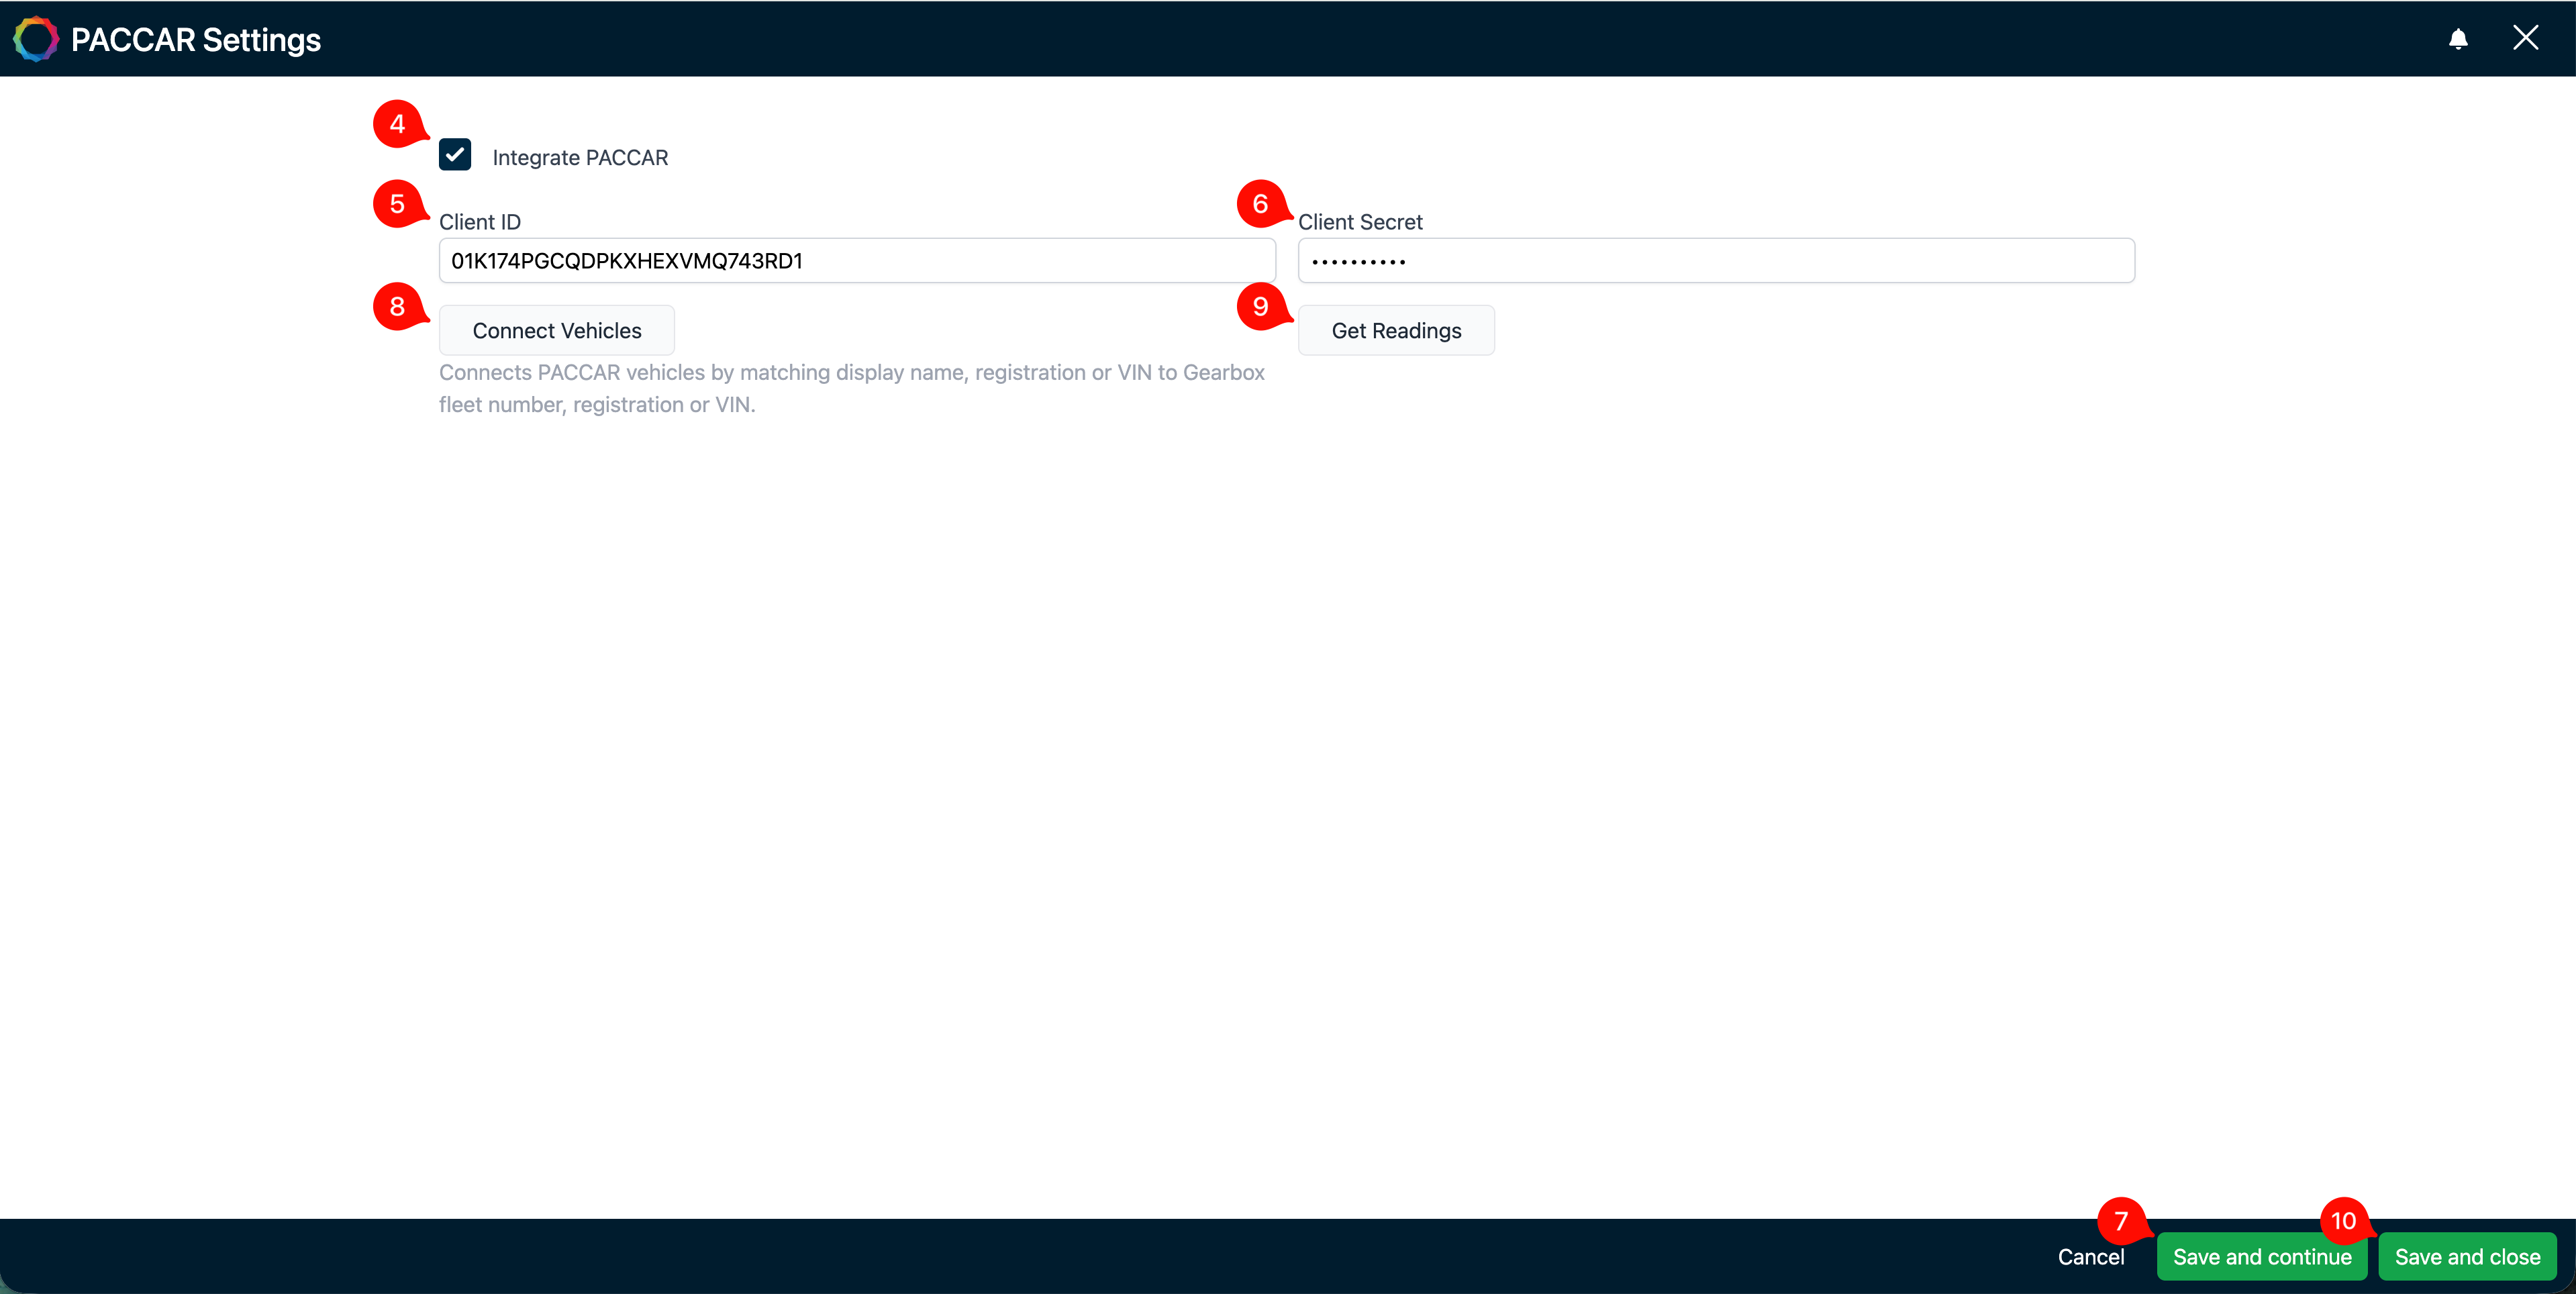Click the Connect Vehicles button
The image size is (2576, 1294).
pos(557,330)
